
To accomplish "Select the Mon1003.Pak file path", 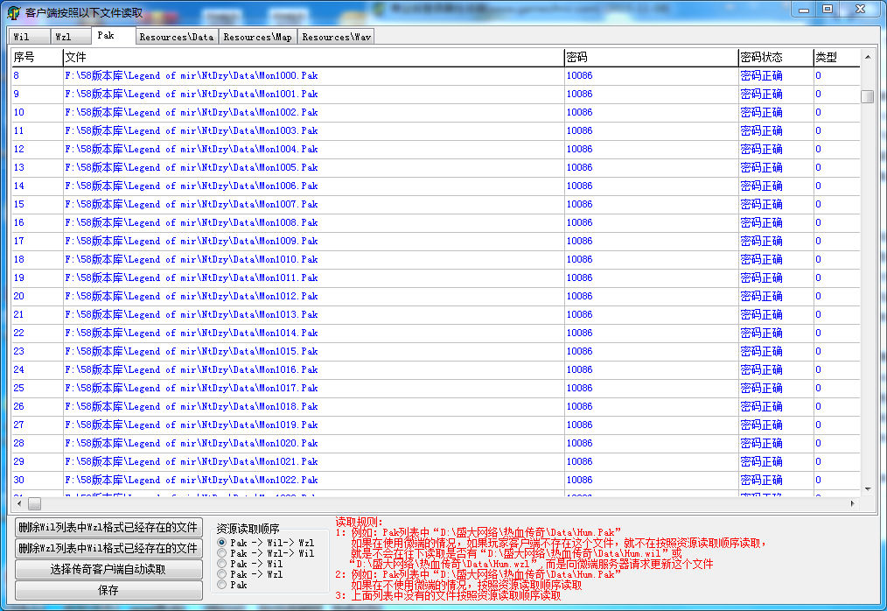I will pos(192,130).
